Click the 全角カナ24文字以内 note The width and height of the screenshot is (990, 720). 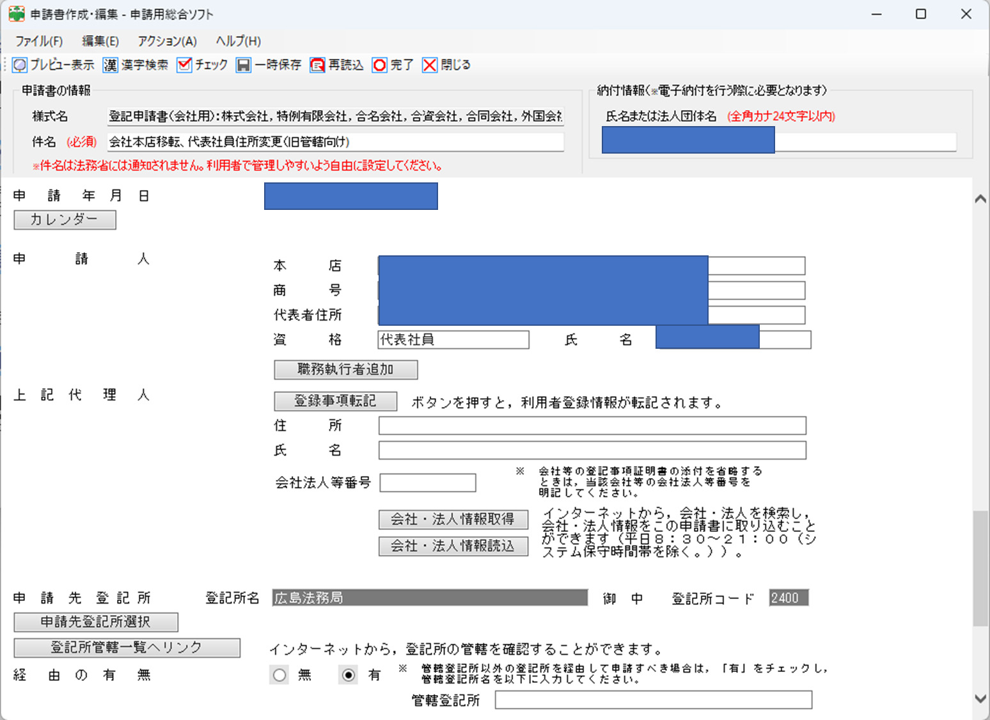click(782, 116)
